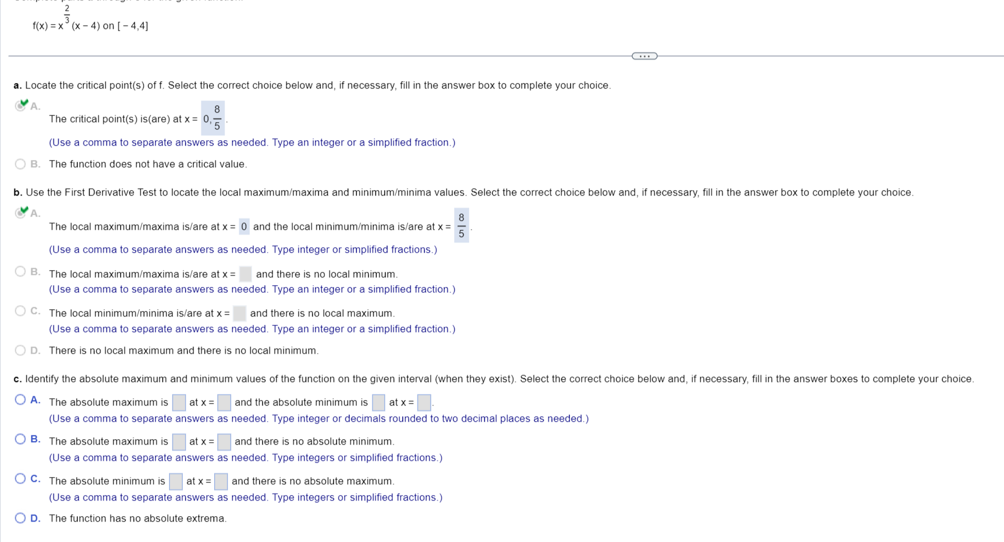
Task: Select part c choice A radio button
Action: [20, 400]
